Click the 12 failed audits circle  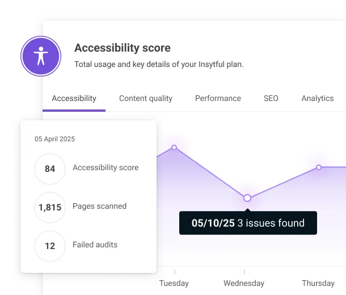50,246
